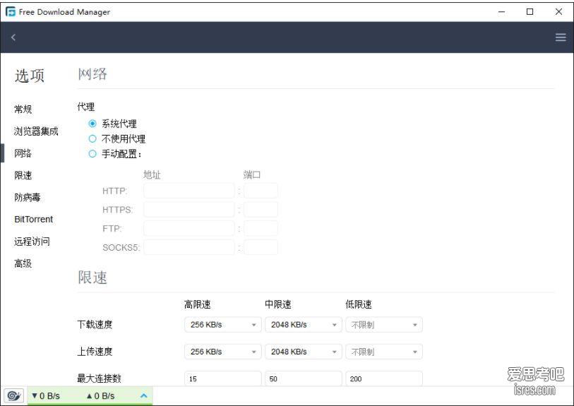
Task: Click max connections field showing 200
Action: (x=384, y=378)
